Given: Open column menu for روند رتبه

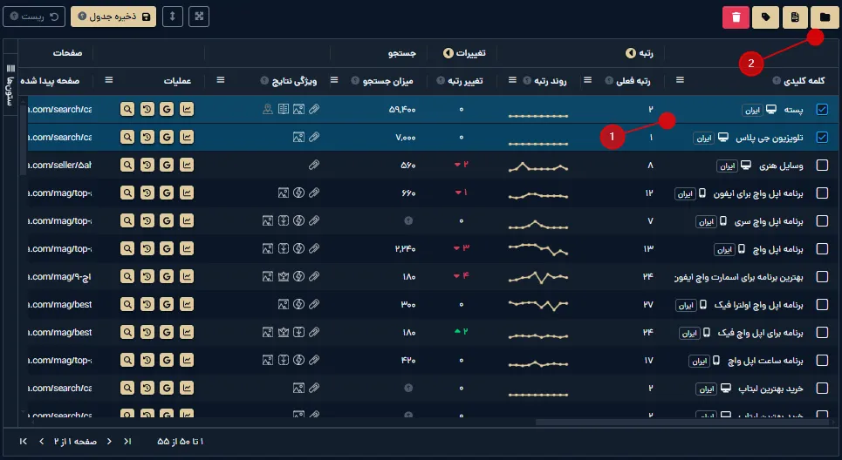Looking at the screenshot, I should pyautogui.click(x=512, y=80).
